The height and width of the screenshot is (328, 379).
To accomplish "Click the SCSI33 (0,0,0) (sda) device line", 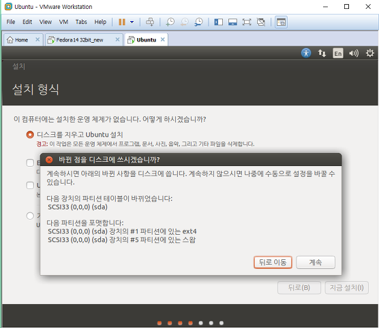I will 78,207.
